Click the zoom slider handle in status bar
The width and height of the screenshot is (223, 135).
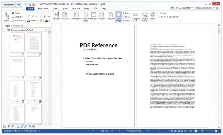[x=202, y=131]
